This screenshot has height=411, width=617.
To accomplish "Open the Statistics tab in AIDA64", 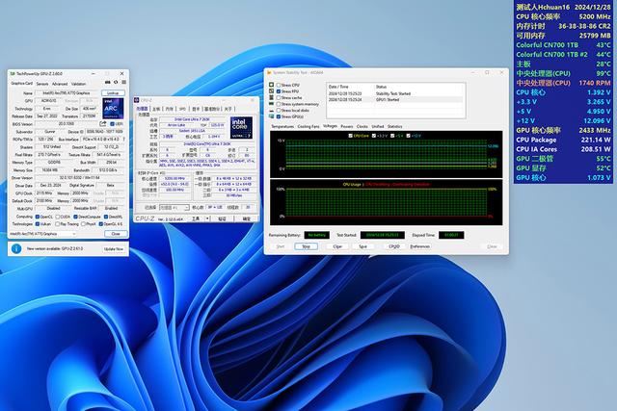I will [x=394, y=126].
